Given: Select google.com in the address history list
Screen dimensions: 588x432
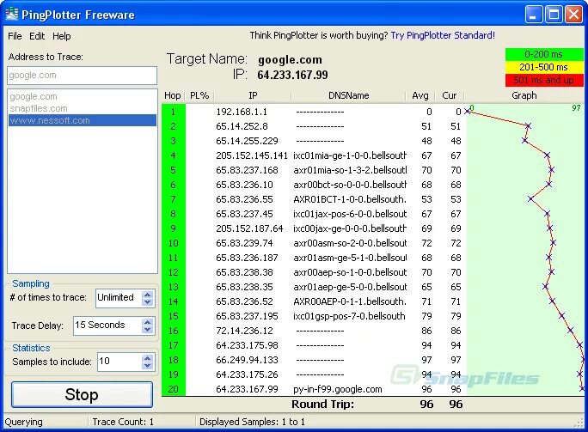Looking at the screenshot, I should point(83,97).
